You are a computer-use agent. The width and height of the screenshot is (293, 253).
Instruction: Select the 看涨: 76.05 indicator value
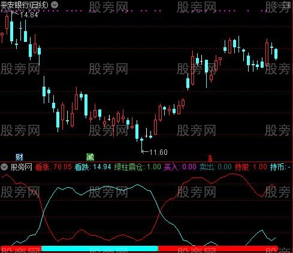coord(53,167)
